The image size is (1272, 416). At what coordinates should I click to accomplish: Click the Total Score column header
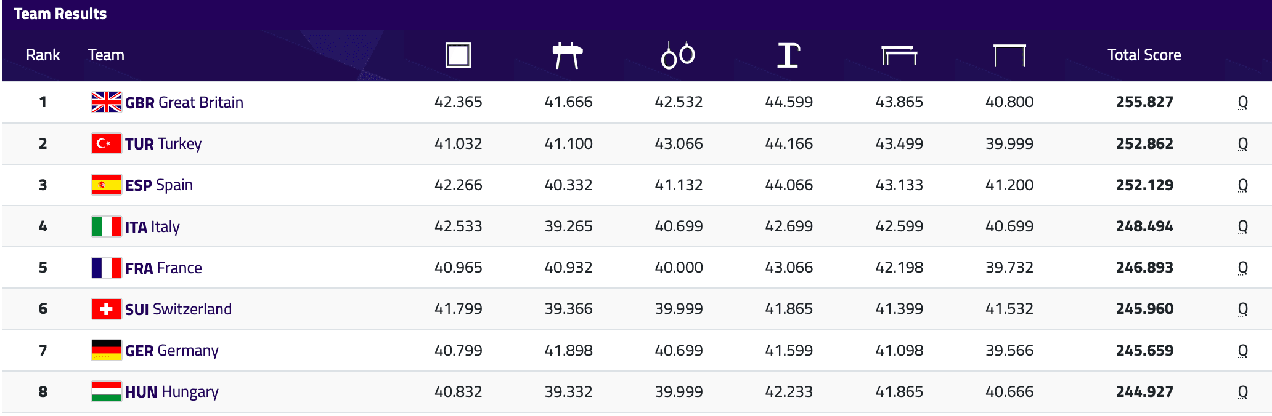1144,55
